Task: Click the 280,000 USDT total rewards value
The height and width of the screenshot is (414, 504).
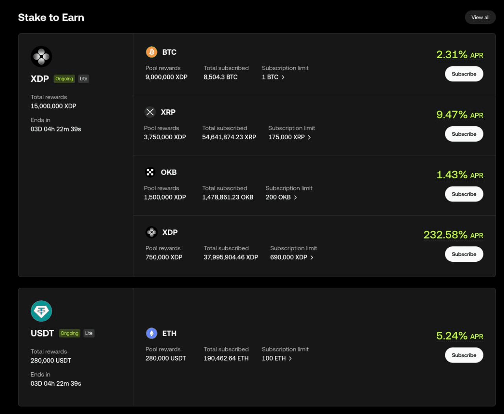Action: pyautogui.click(x=51, y=360)
